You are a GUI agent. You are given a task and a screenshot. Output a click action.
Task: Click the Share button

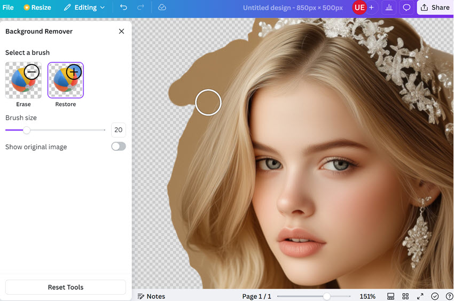click(435, 7)
